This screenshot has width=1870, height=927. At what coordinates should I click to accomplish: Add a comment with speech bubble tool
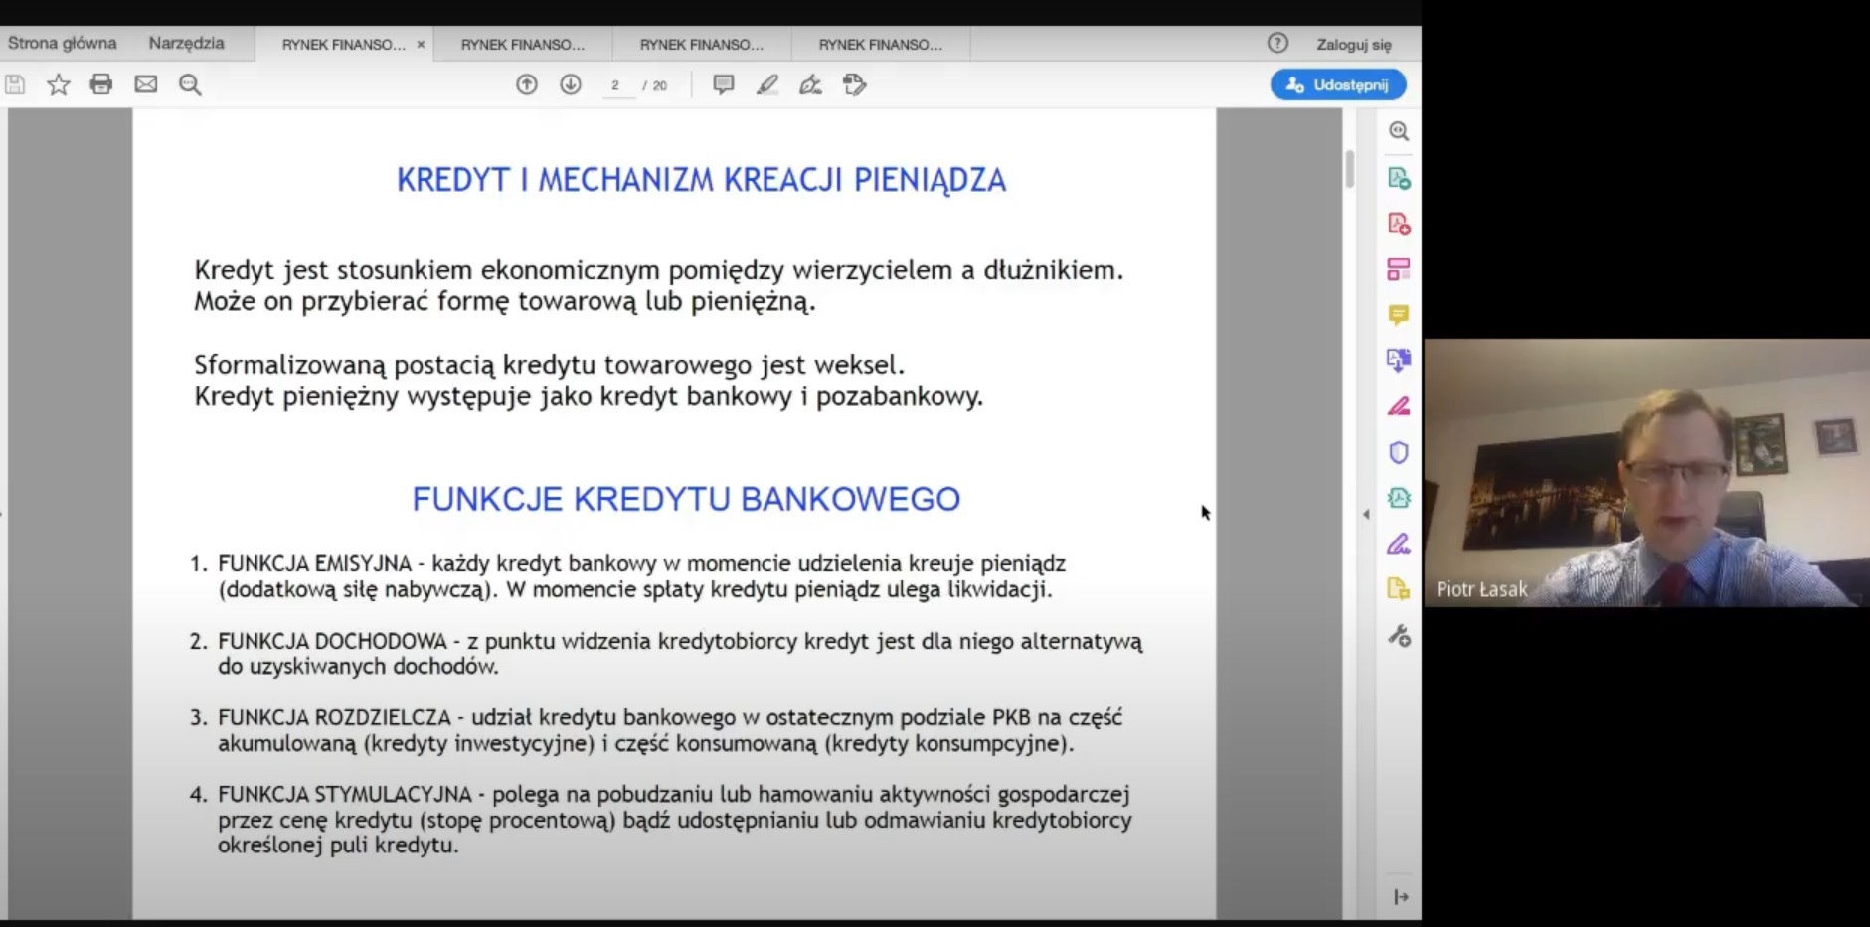click(724, 84)
